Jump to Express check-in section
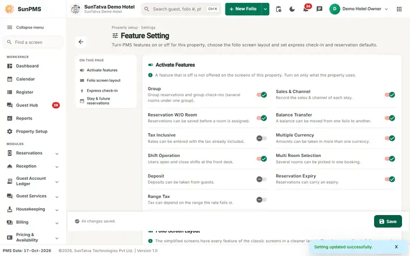This screenshot has height=256, width=410. (x=105, y=90)
